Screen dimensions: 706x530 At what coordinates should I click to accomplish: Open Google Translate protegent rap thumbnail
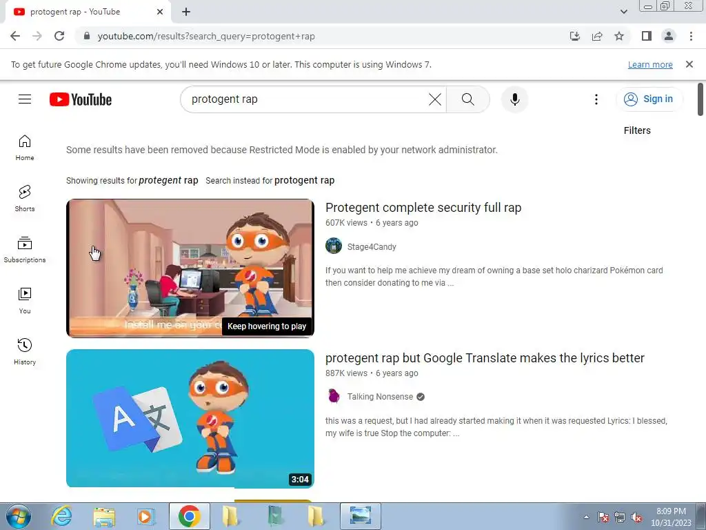click(x=190, y=418)
